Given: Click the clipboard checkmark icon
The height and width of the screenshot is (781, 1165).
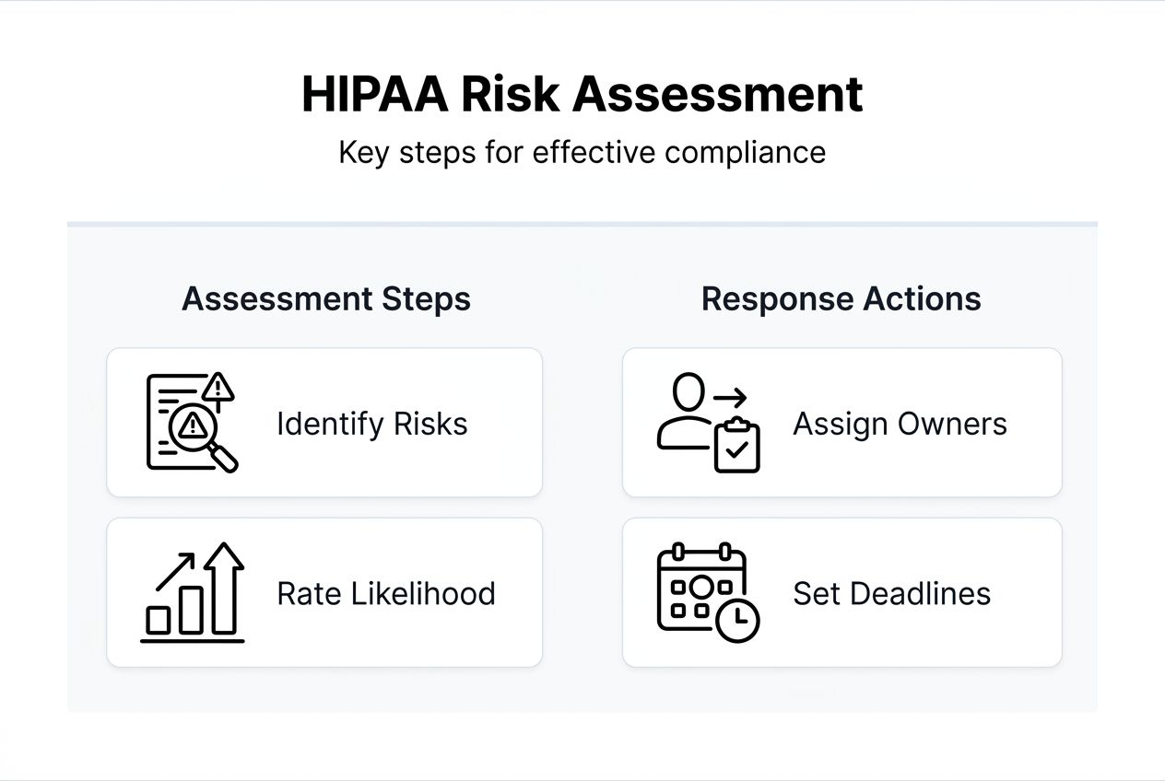Looking at the screenshot, I should (x=737, y=446).
